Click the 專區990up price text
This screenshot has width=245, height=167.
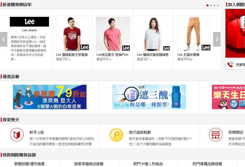click(185, 59)
